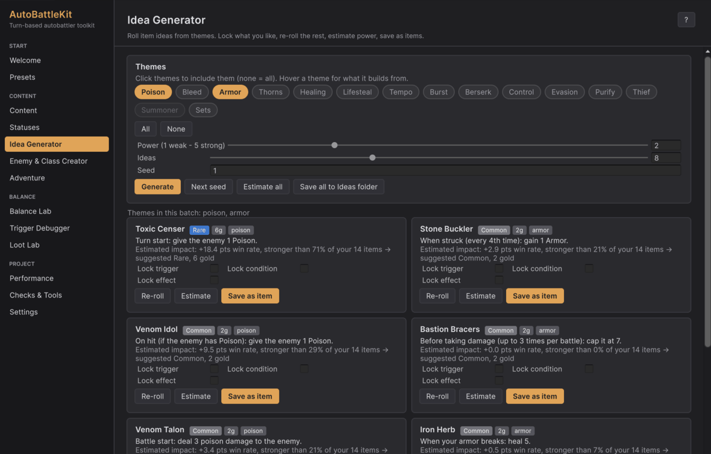Click the Seed input field
Screen dimensions: 711x454
(x=445, y=170)
